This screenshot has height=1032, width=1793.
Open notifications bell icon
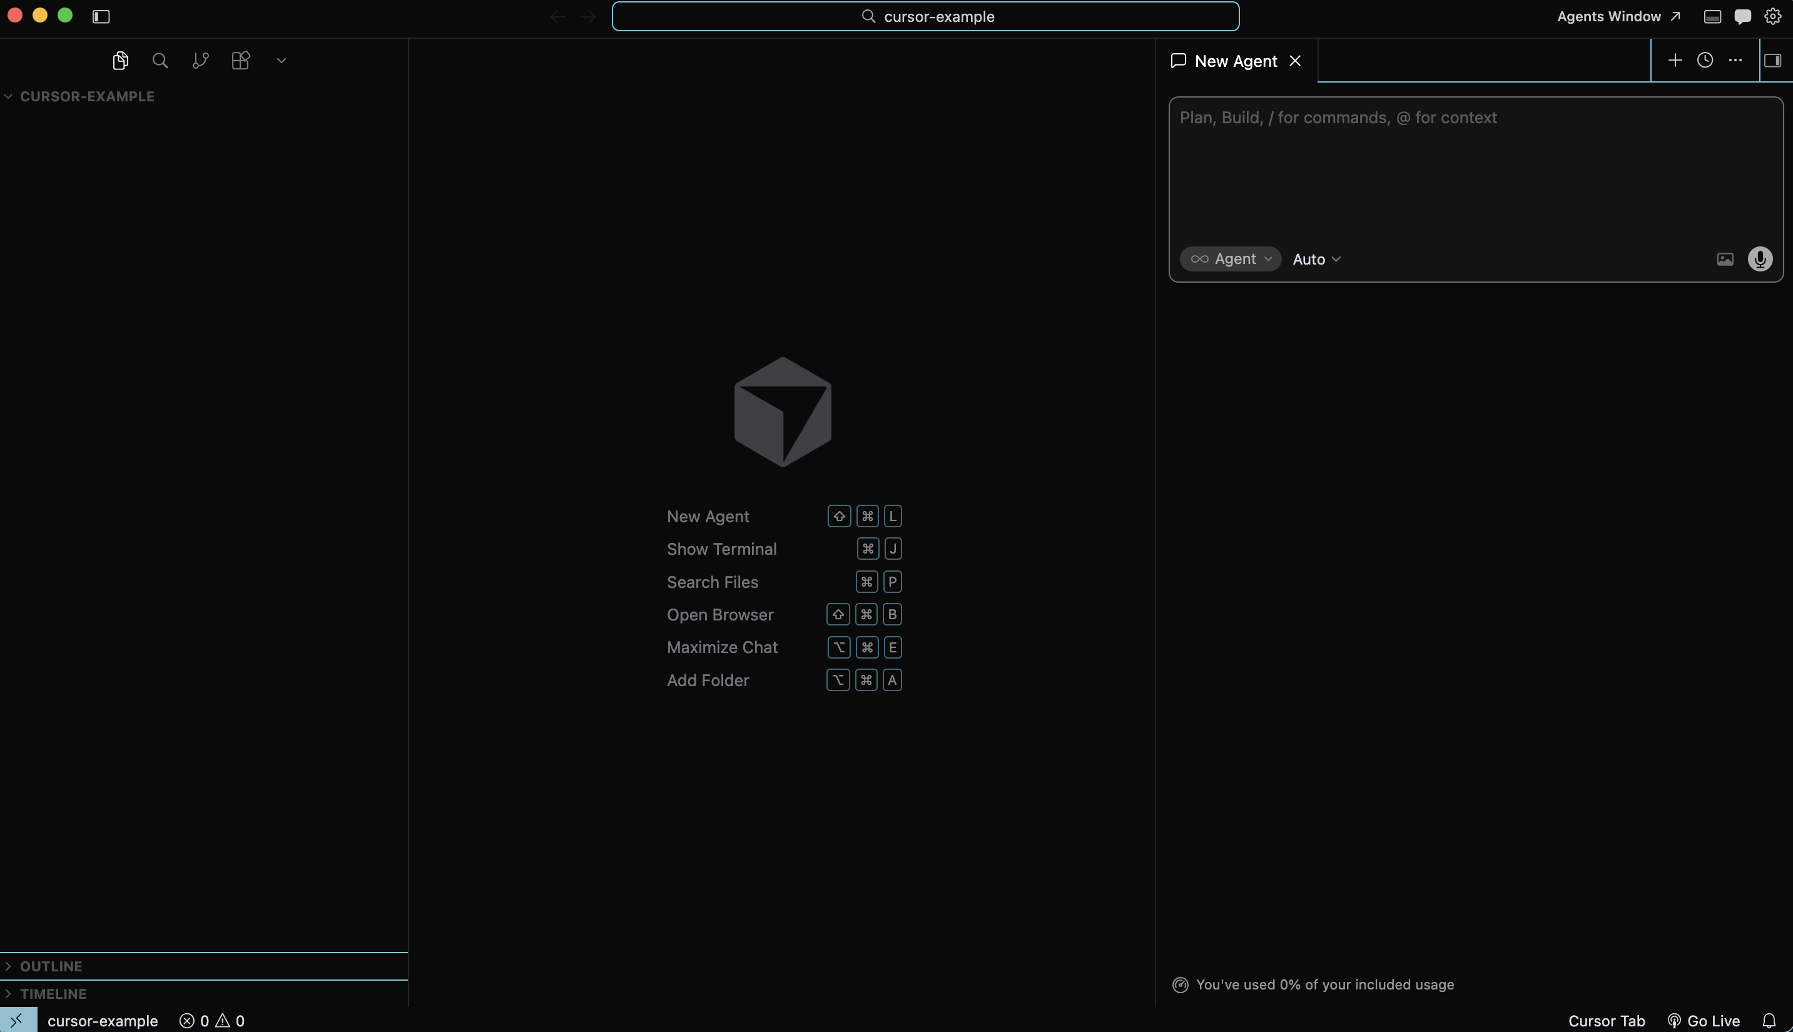[x=1769, y=1021]
